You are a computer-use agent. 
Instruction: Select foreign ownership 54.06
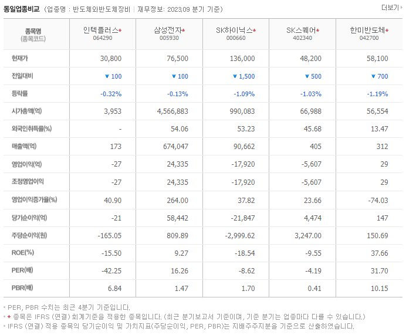[180, 129]
